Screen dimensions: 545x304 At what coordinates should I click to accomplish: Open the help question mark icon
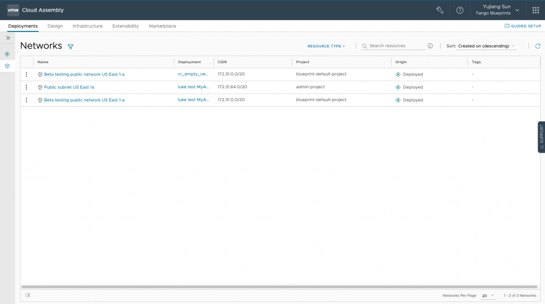[459, 10]
